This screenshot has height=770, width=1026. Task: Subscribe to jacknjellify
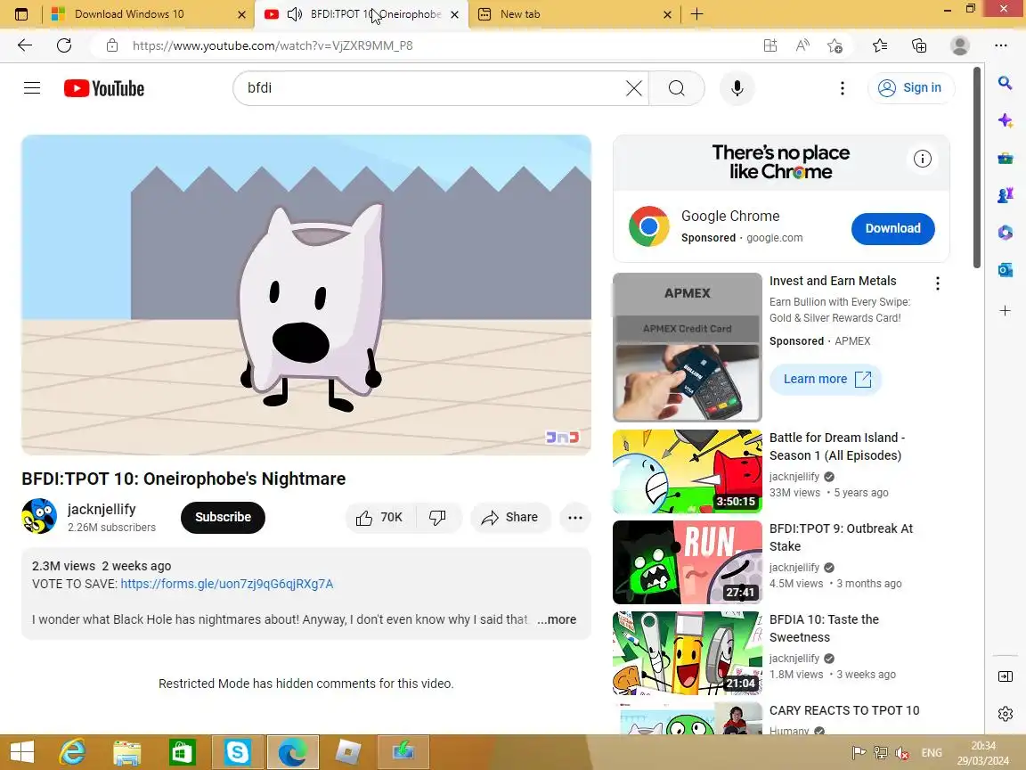[x=223, y=517]
